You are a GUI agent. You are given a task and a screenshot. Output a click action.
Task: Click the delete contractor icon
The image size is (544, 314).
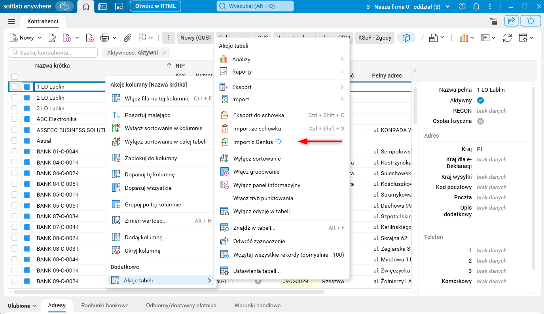pos(90,38)
